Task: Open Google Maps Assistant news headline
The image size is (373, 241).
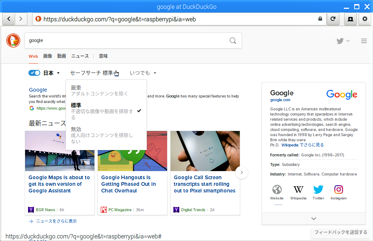Action: pos(59,184)
